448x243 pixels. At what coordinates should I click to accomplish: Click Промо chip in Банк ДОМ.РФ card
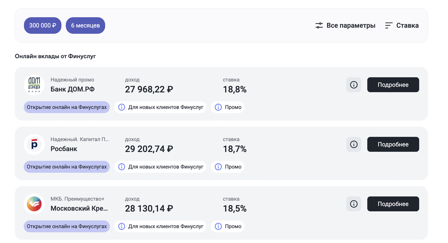click(x=228, y=107)
